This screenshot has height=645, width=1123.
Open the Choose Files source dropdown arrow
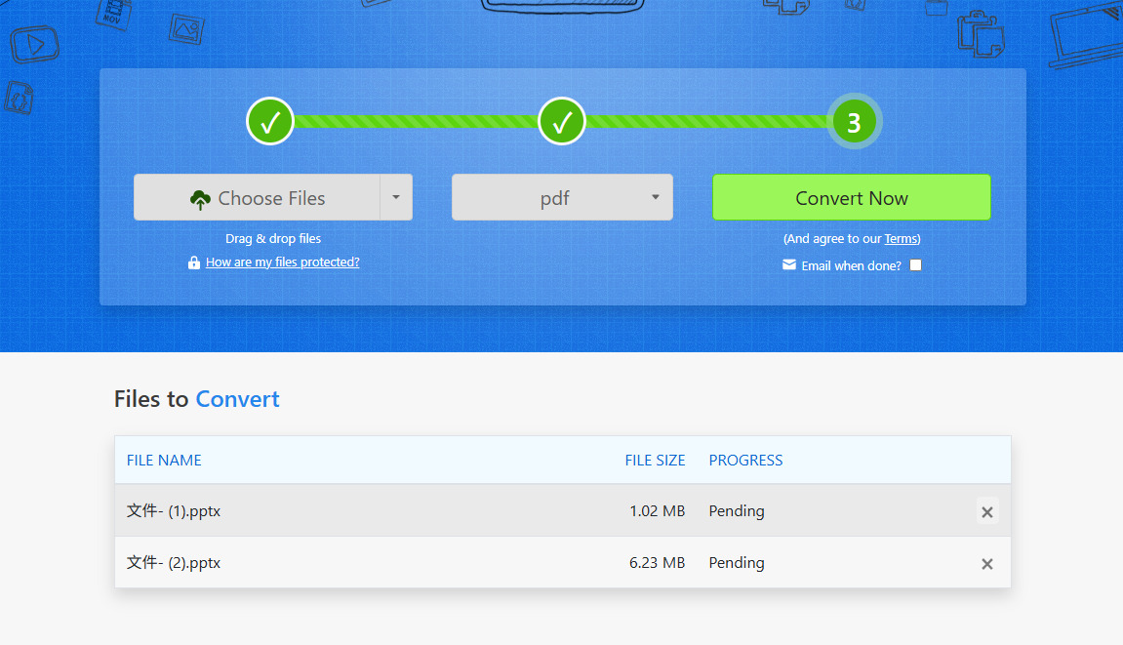[x=396, y=197]
